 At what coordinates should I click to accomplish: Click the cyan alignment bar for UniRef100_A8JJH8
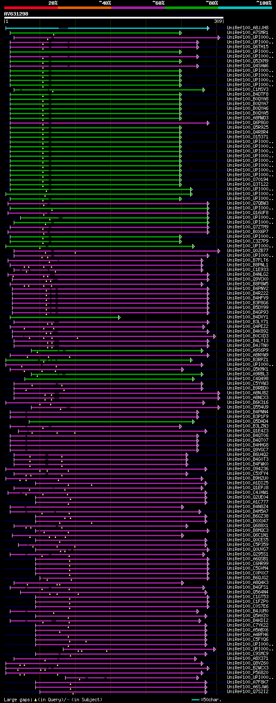point(107,28)
